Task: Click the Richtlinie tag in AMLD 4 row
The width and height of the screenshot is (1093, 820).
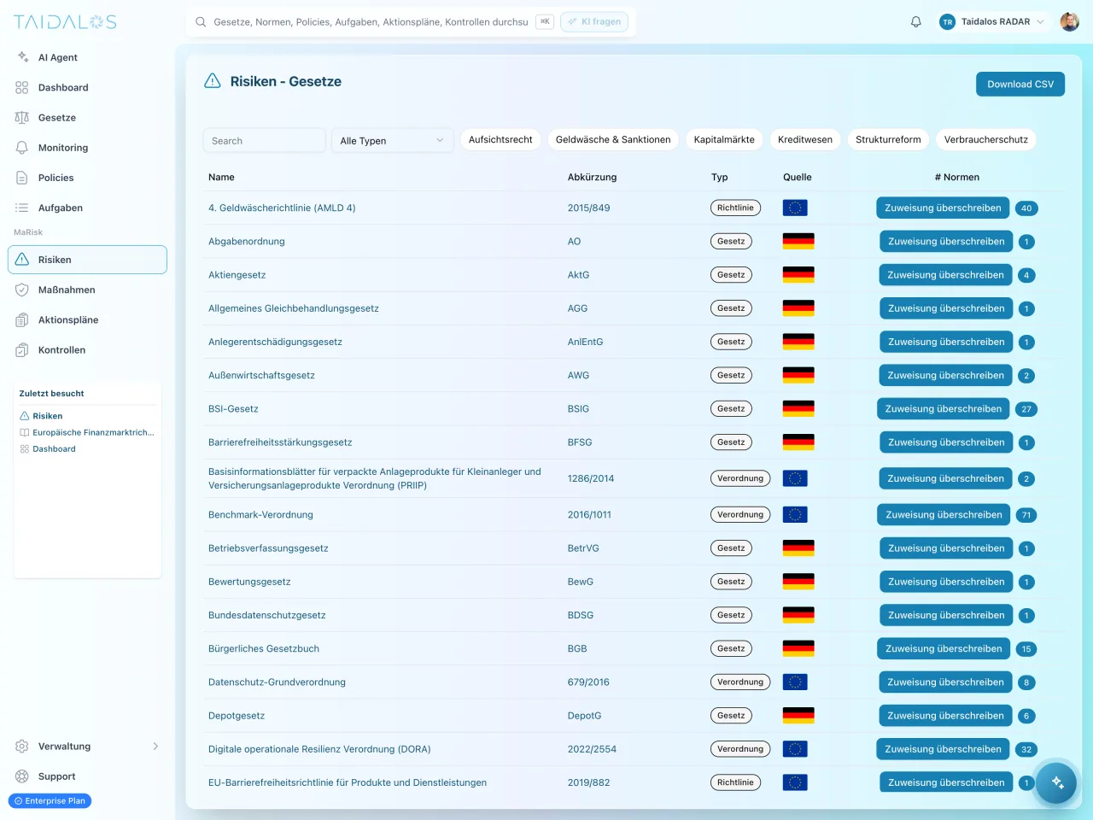Action: click(735, 208)
